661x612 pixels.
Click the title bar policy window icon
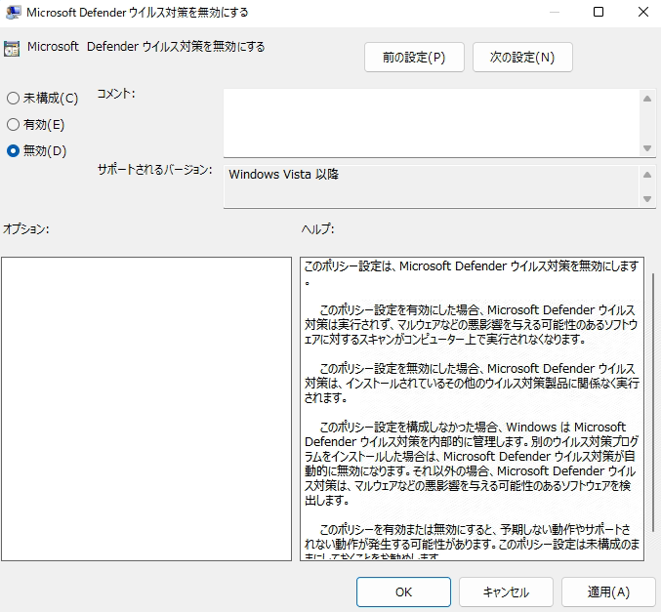pyautogui.click(x=13, y=13)
